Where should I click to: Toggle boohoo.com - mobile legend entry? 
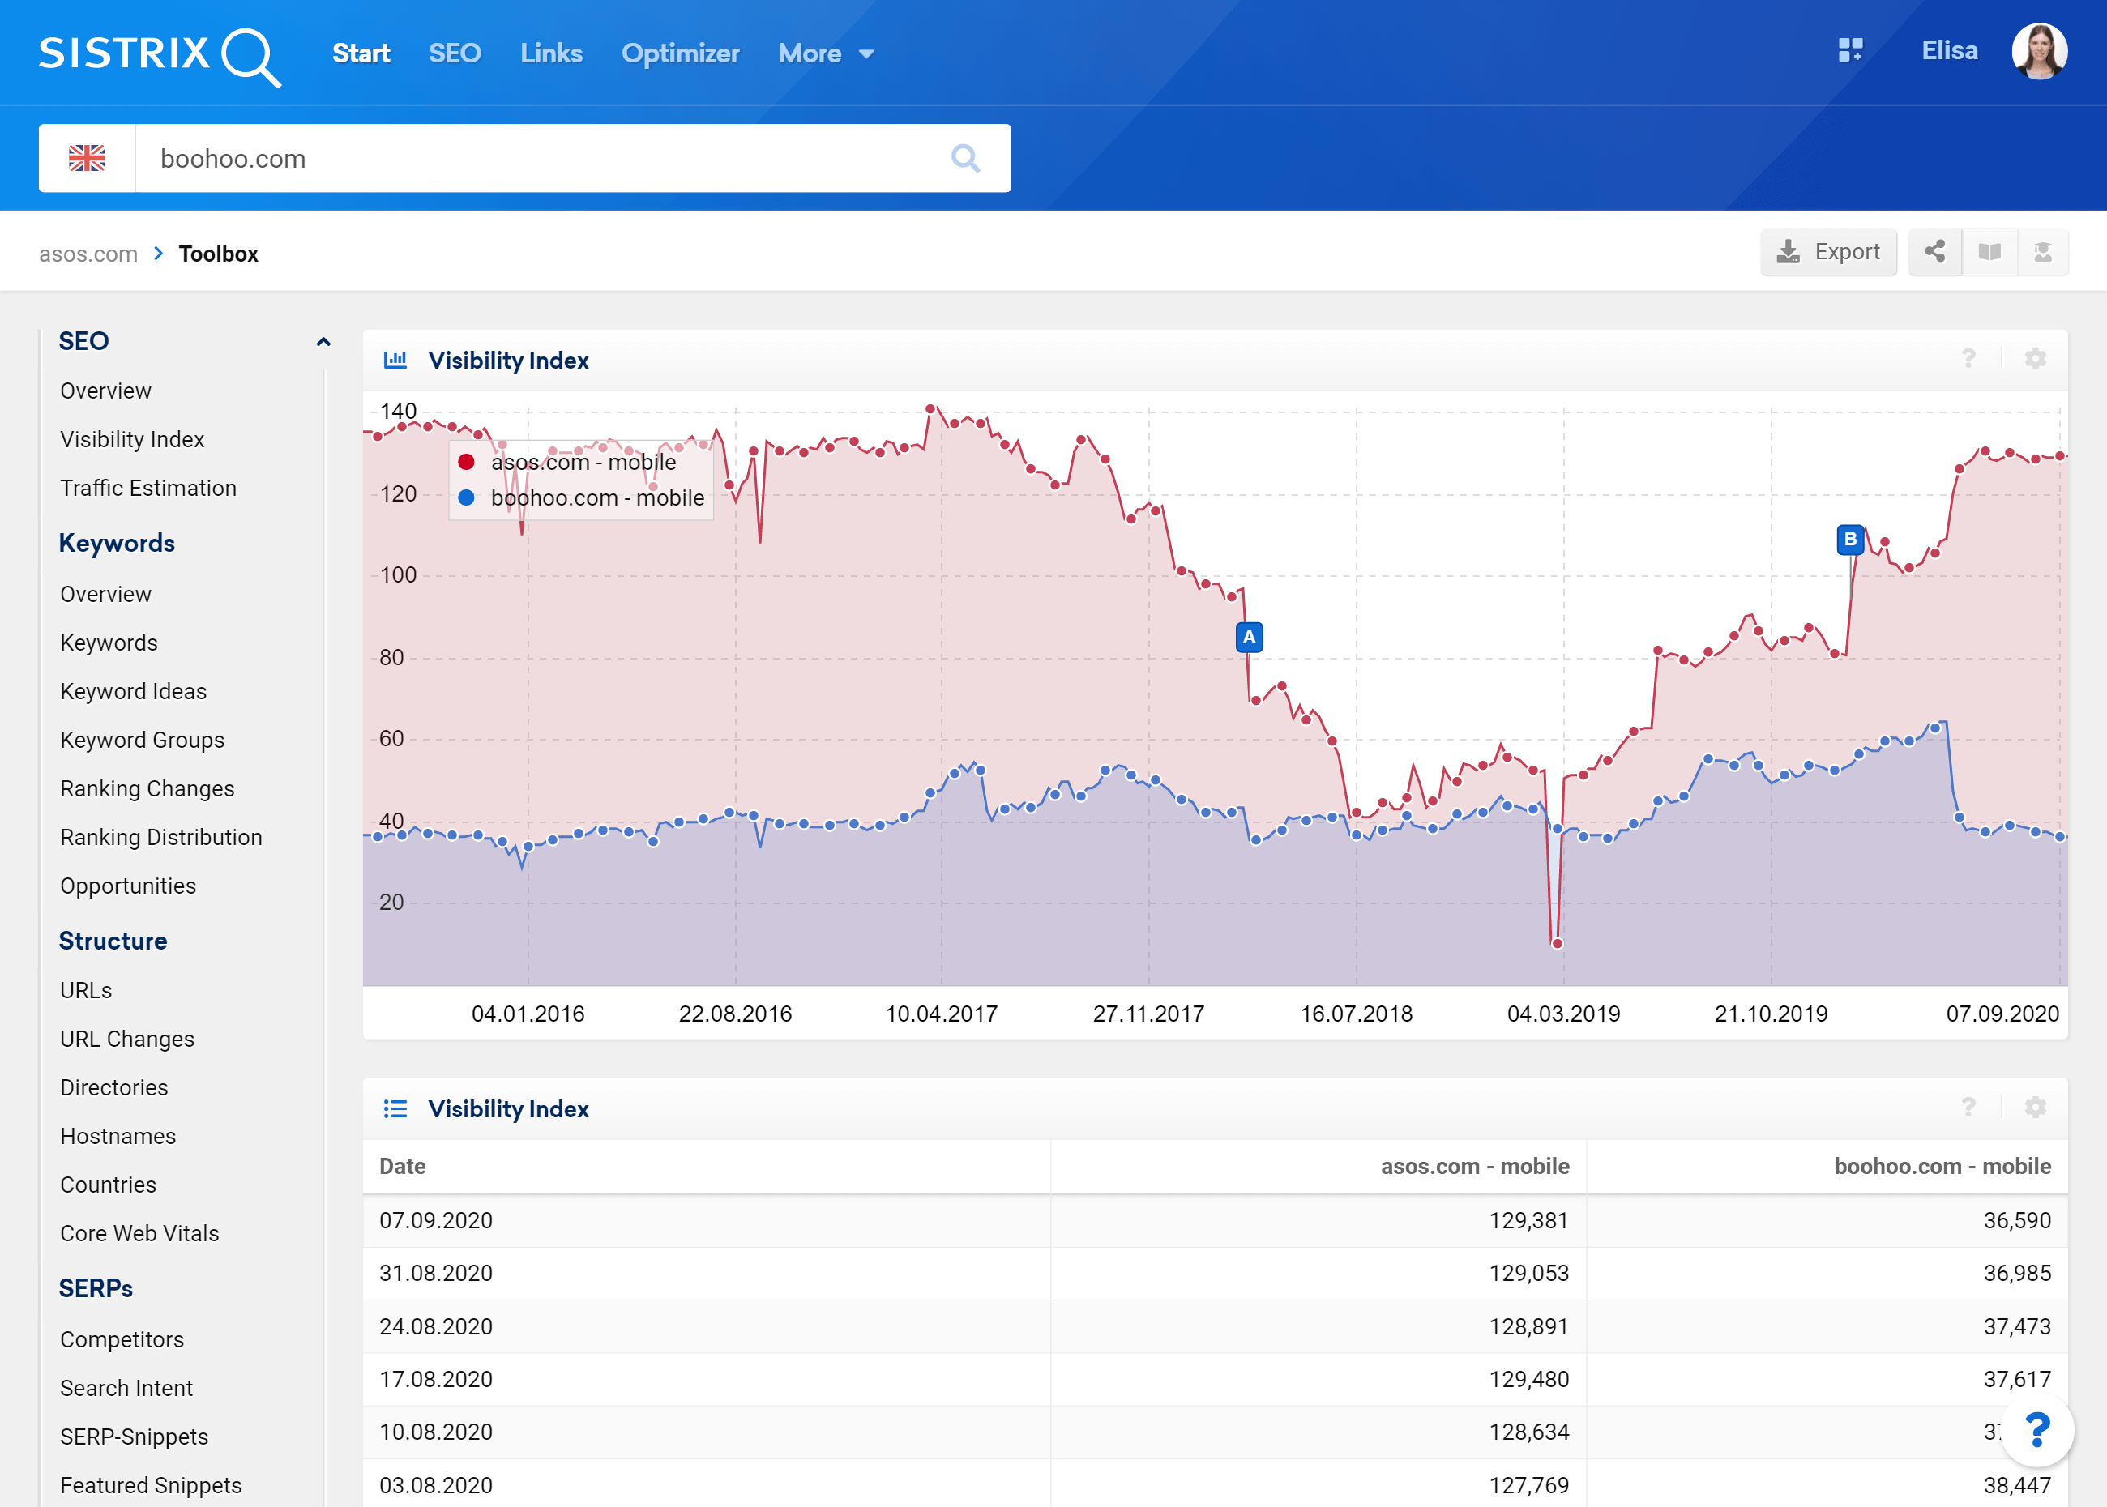pyautogui.click(x=582, y=497)
